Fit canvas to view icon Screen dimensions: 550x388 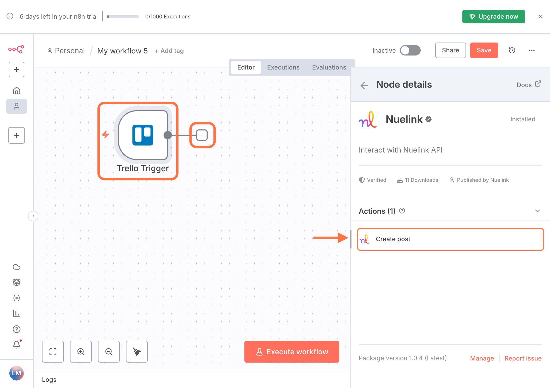tap(53, 352)
